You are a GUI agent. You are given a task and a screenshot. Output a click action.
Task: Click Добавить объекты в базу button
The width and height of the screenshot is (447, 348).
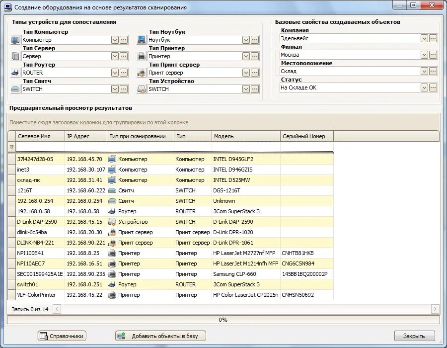tap(160, 336)
